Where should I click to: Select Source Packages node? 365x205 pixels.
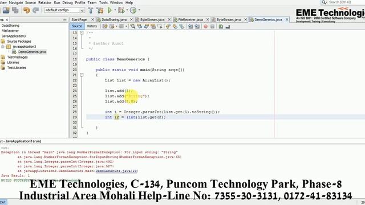(x=19, y=42)
